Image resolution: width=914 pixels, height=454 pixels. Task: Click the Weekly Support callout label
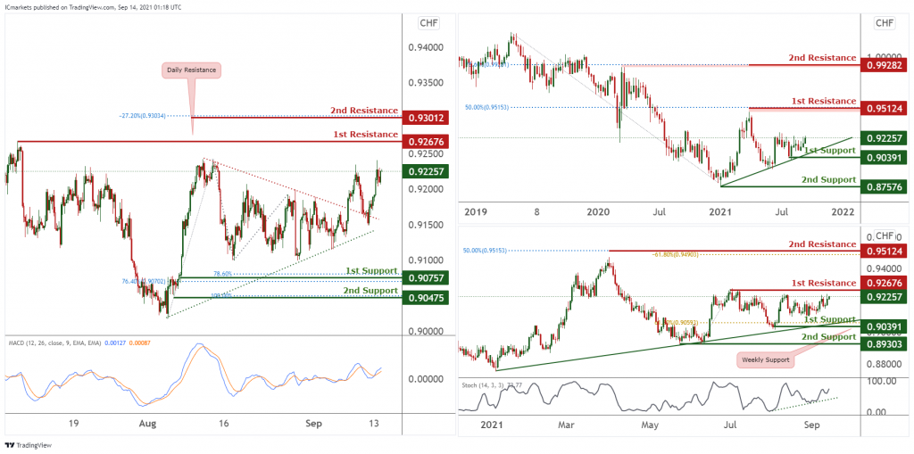tap(766, 360)
